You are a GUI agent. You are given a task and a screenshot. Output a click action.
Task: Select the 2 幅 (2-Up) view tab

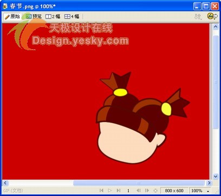tap(53, 17)
